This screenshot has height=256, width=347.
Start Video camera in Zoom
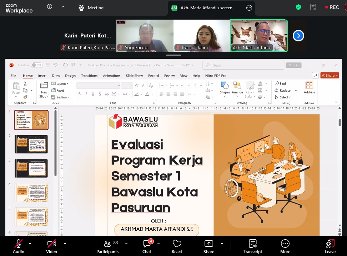[51, 244]
